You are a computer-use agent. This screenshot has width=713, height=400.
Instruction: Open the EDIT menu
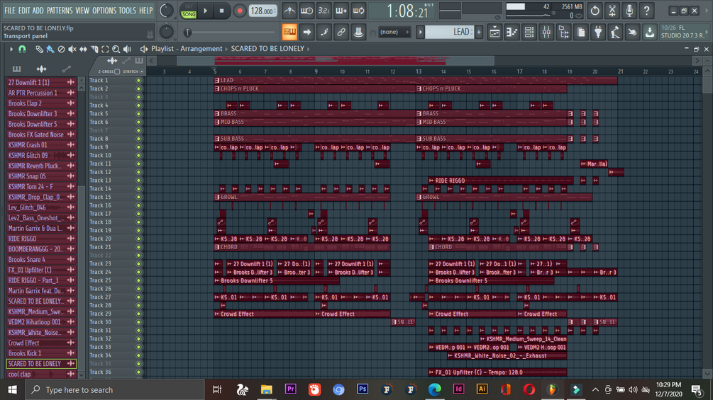[x=24, y=11]
